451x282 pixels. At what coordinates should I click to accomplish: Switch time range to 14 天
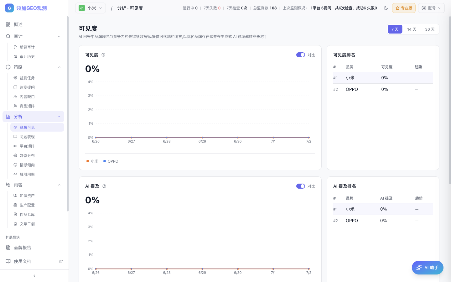point(412,29)
